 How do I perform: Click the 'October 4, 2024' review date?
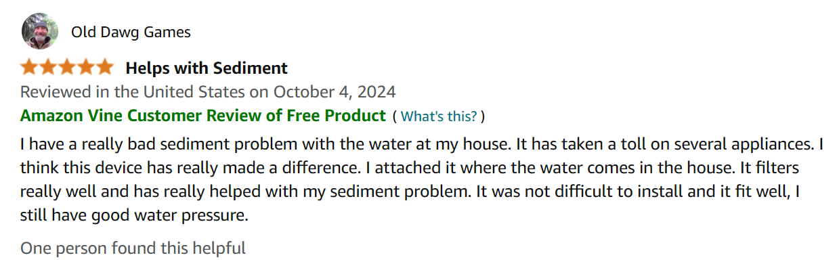335,91
